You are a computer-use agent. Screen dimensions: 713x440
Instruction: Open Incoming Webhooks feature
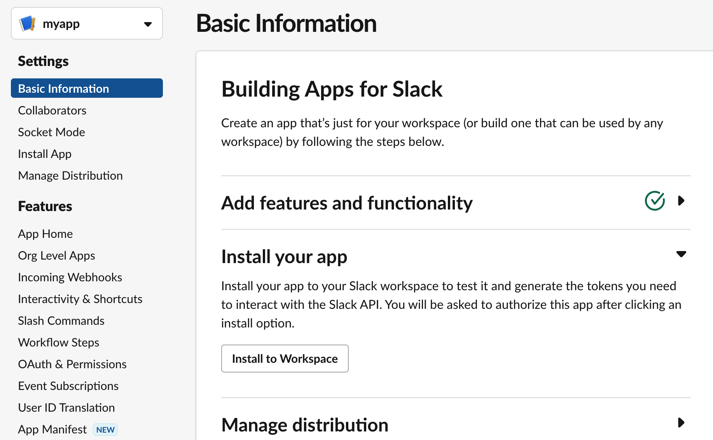coord(70,277)
